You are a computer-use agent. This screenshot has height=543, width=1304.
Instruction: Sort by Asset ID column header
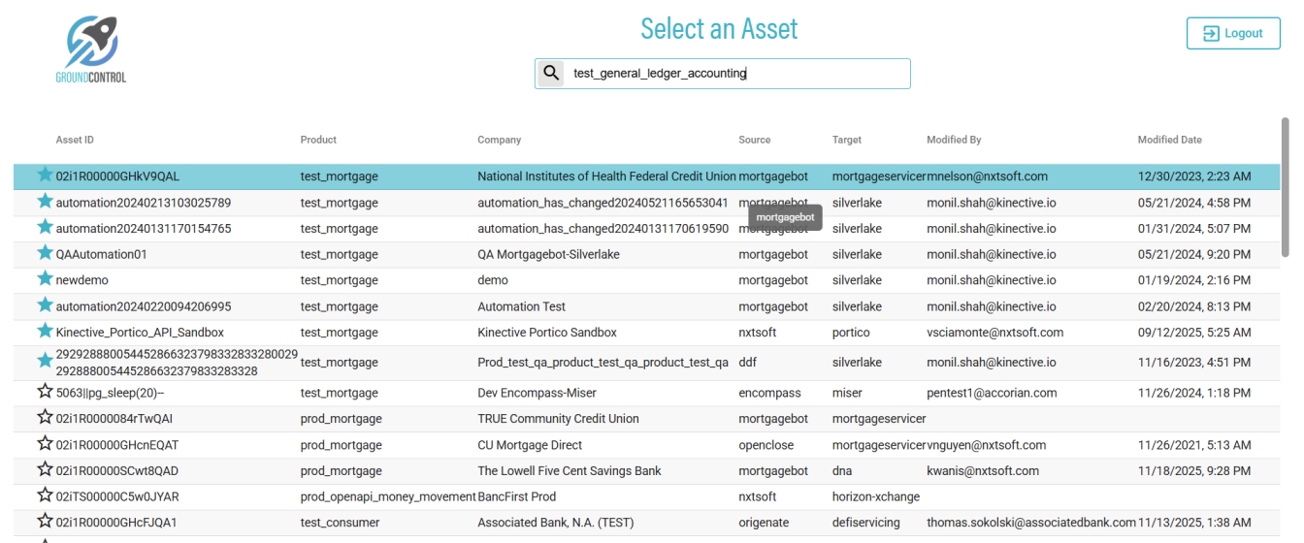[75, 140]
